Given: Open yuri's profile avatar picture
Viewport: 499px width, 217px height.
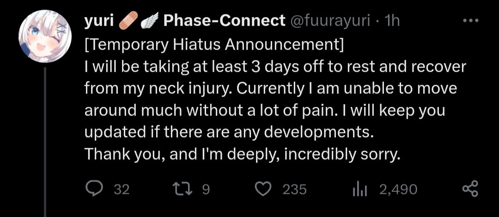Looking at the screenshot, I should (x=45, y=36).
